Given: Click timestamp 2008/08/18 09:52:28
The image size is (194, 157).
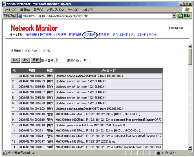Looking at the screenshot, I should pos(32,103).
